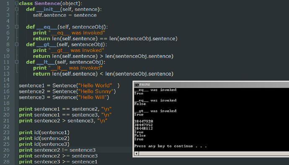This screenshot has width=289, height=165.
Task: Click the return statement with > on line 10
Action: pyautogui.click(x=103, y=56)
